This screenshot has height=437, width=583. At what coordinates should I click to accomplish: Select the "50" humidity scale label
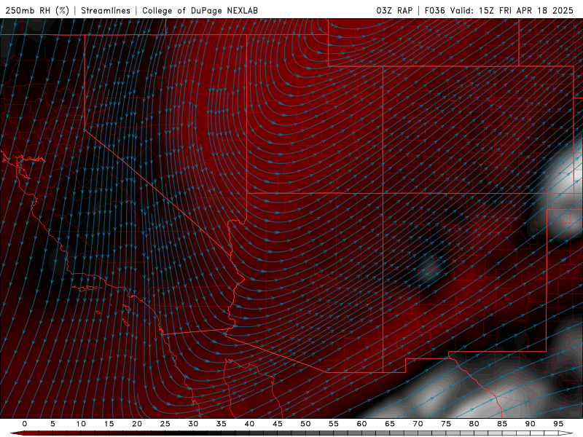pos(305,424)
